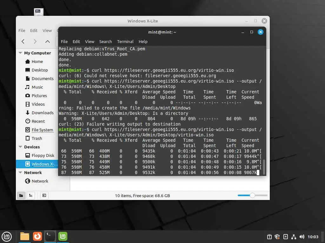Open the network tray icon
The height and width of the screenshot is (243, 325).
(x=294, y=237)
